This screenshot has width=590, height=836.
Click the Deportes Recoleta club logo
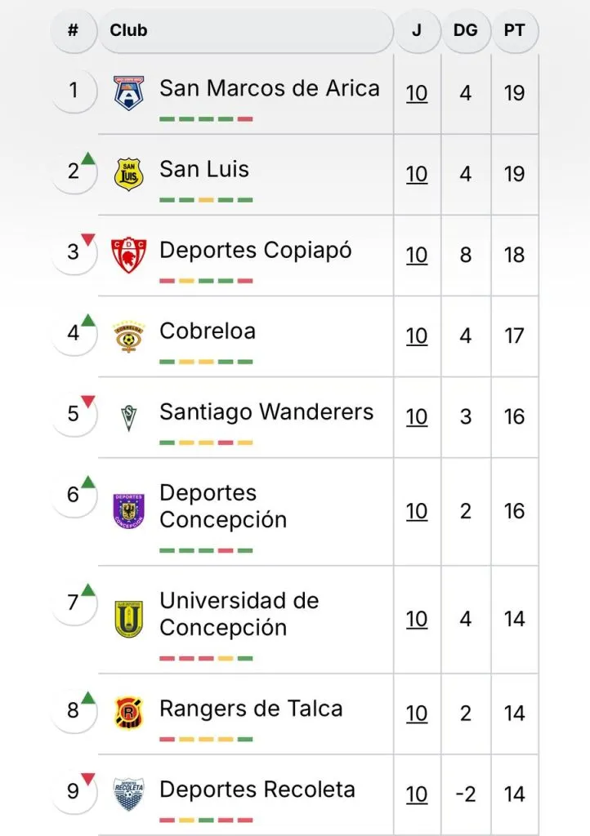(x=129, y=794)
